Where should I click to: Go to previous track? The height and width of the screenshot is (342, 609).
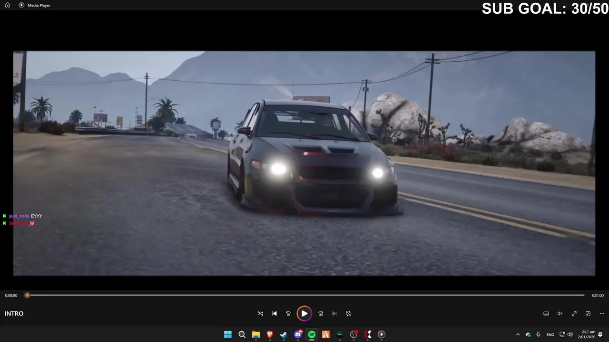[274, 313]
